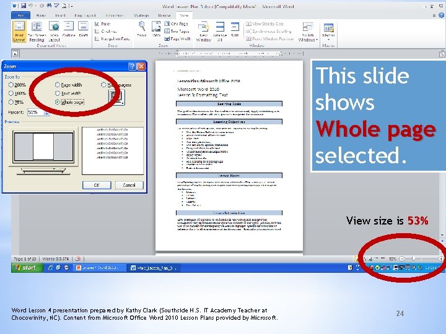
Task: Click the zoom out minus button
Action: point(402,259)
